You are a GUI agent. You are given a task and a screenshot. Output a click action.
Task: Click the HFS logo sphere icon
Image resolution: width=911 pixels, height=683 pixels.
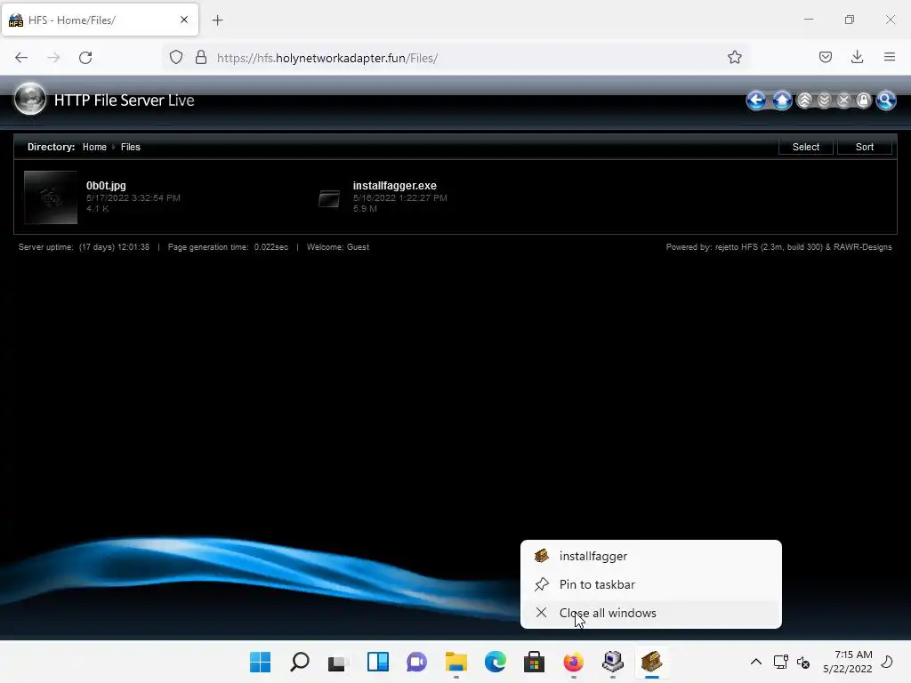[x=29, y=99]
